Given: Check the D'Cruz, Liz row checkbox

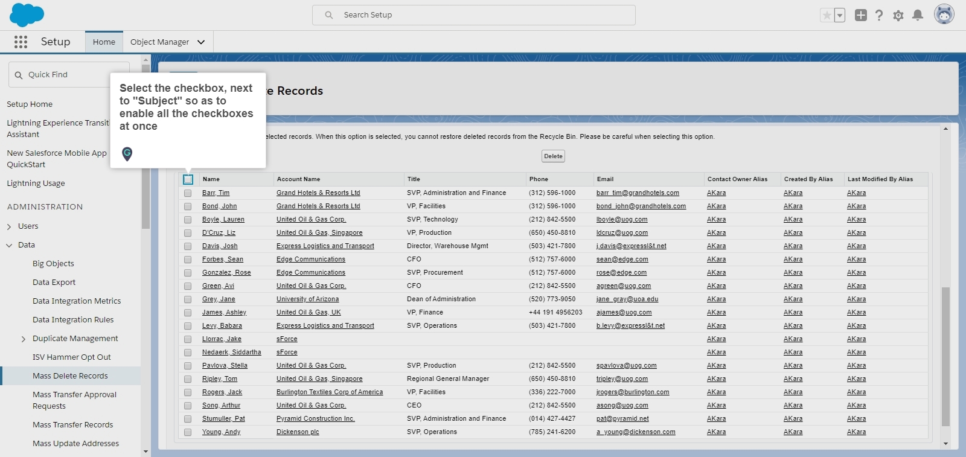Looking at the screenshot, I should (x=188, y=233).
